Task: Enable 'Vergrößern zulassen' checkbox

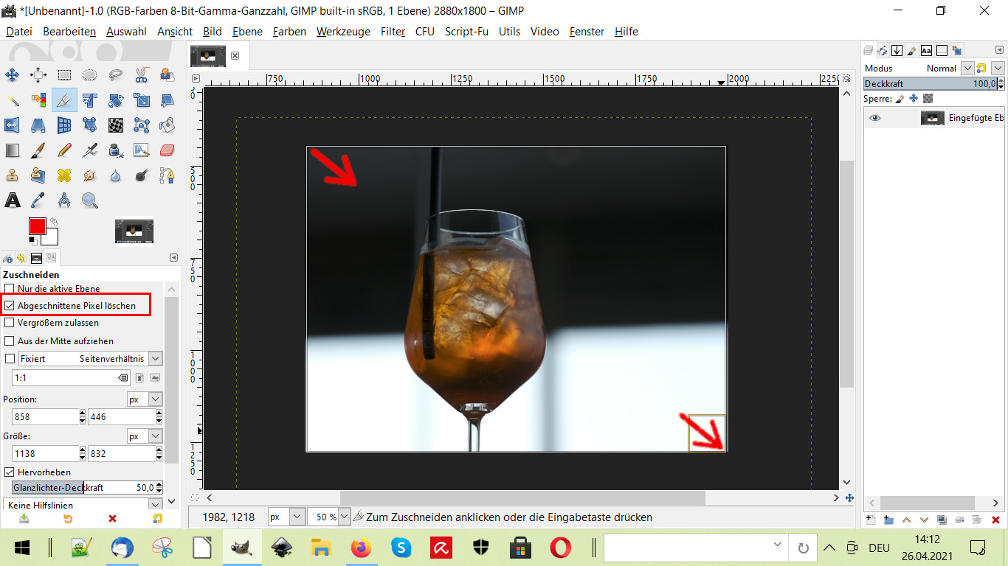Action: click(x=10, y=323)
